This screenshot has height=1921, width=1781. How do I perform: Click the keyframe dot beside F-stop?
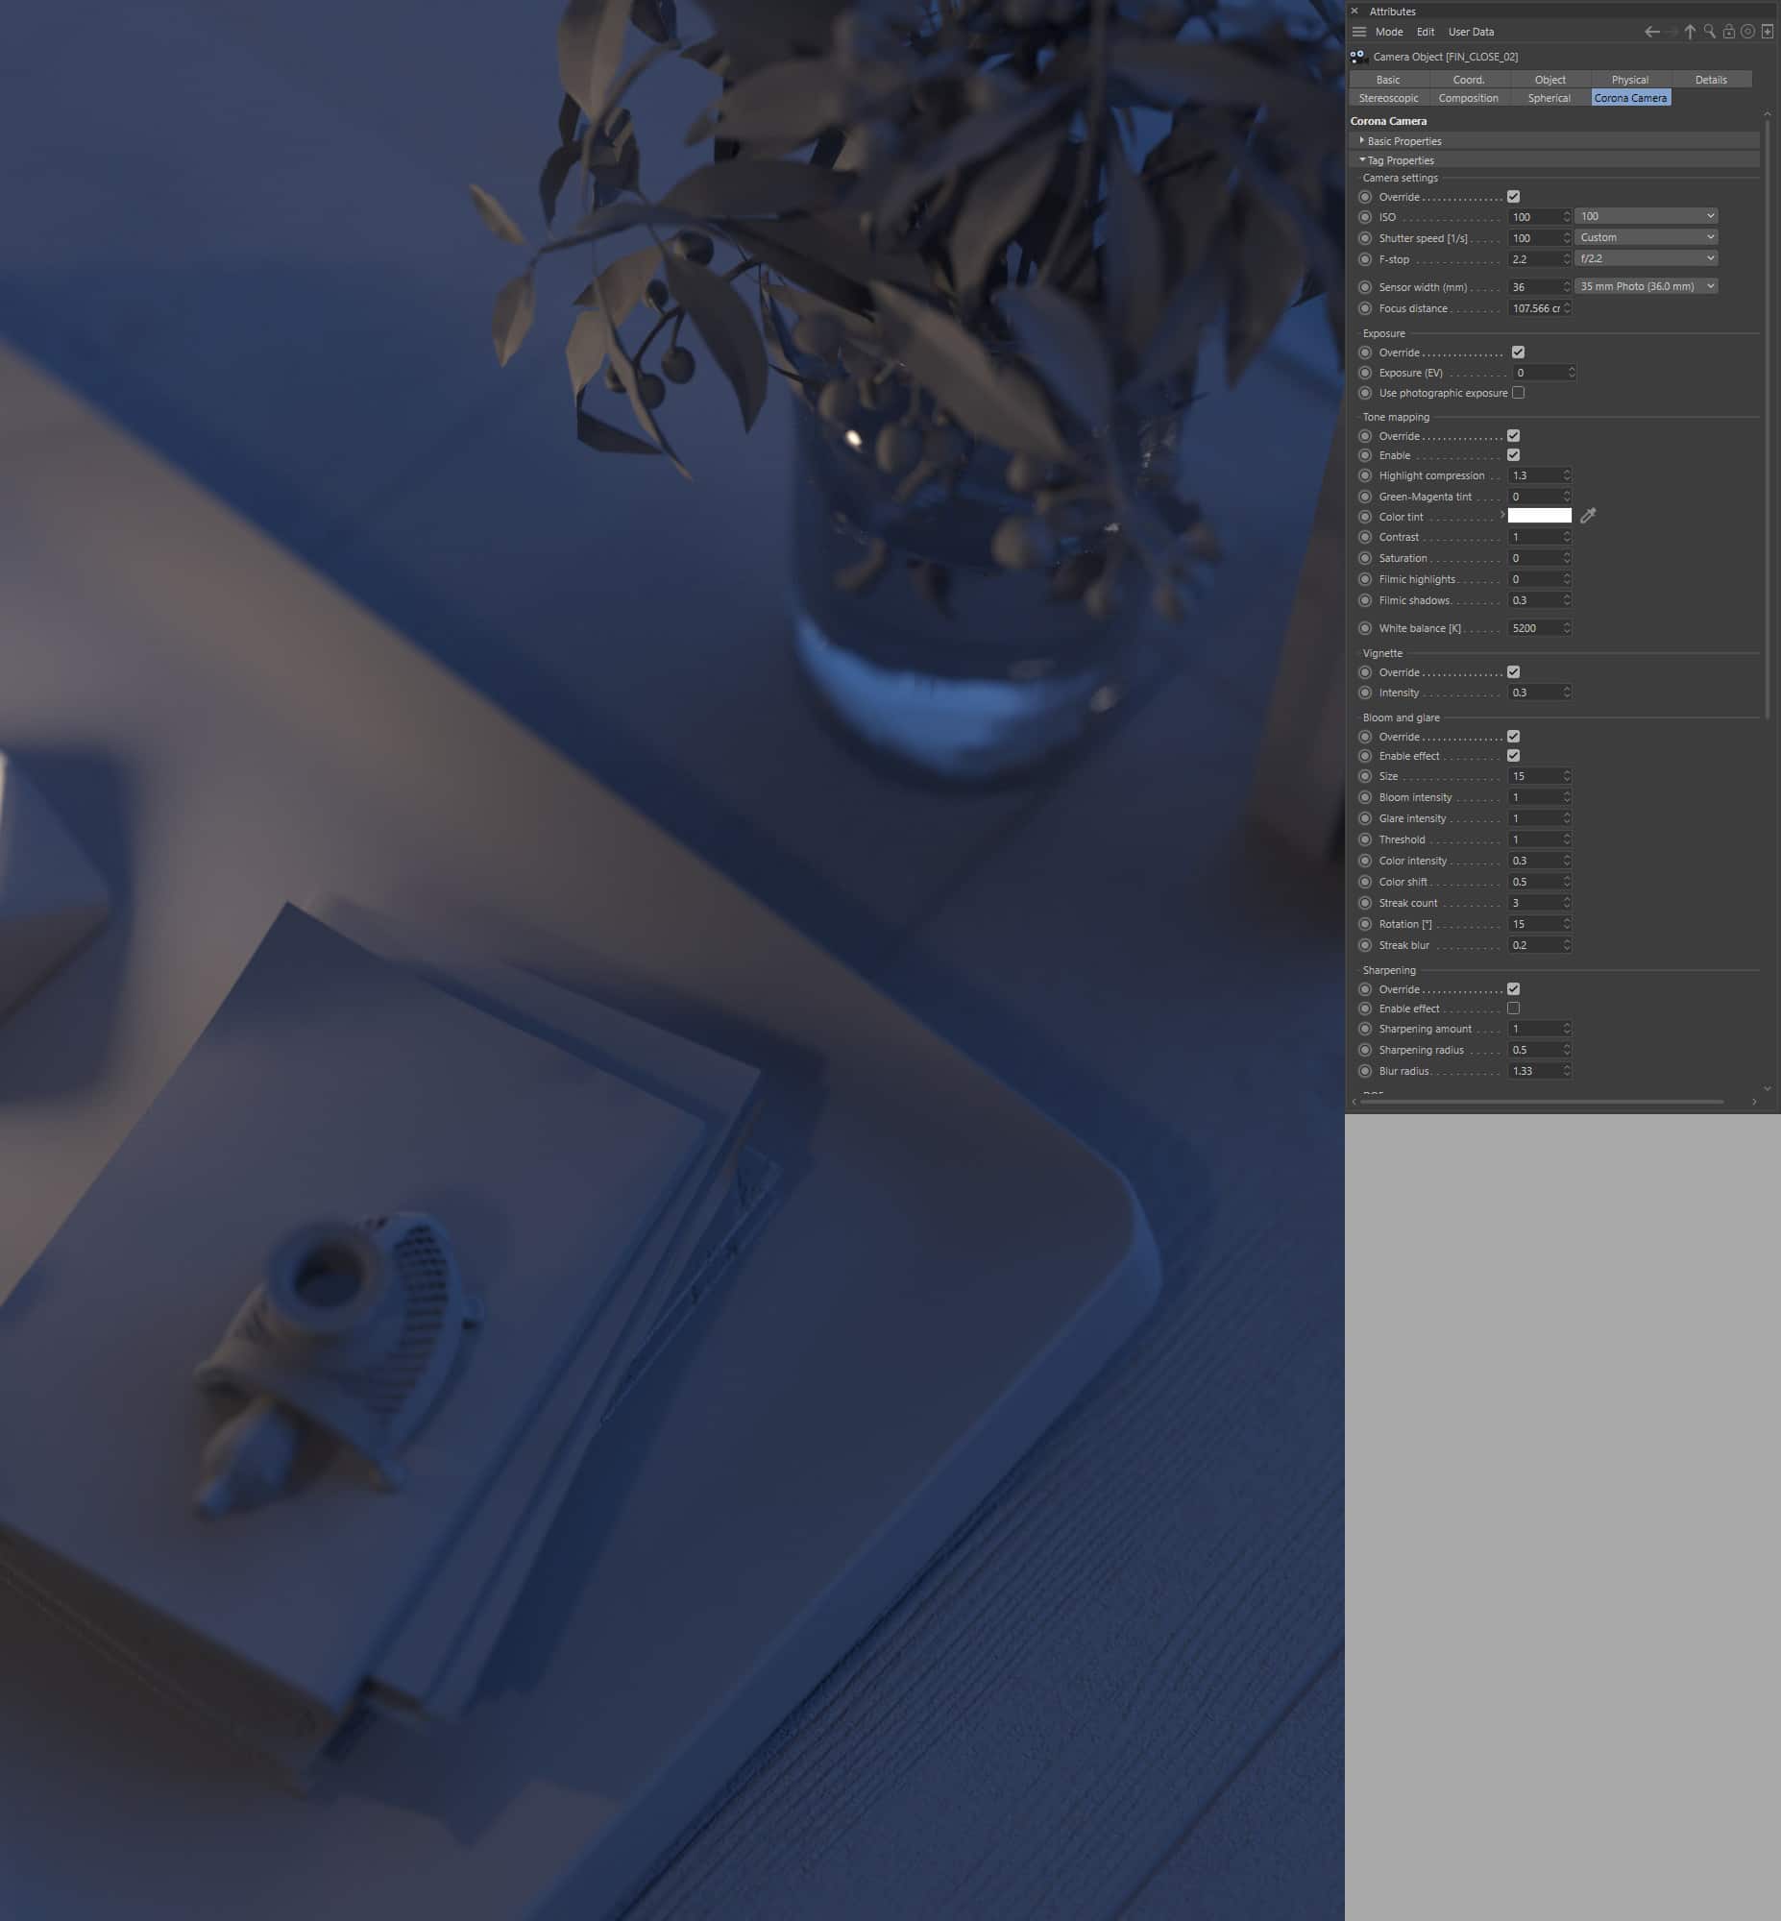click(1365, 259)
